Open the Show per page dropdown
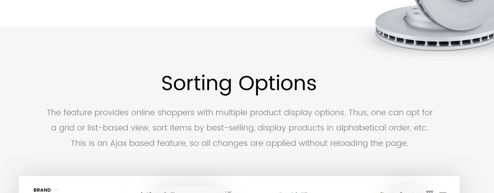Screen dimensions: 494x193 (407, 192)
